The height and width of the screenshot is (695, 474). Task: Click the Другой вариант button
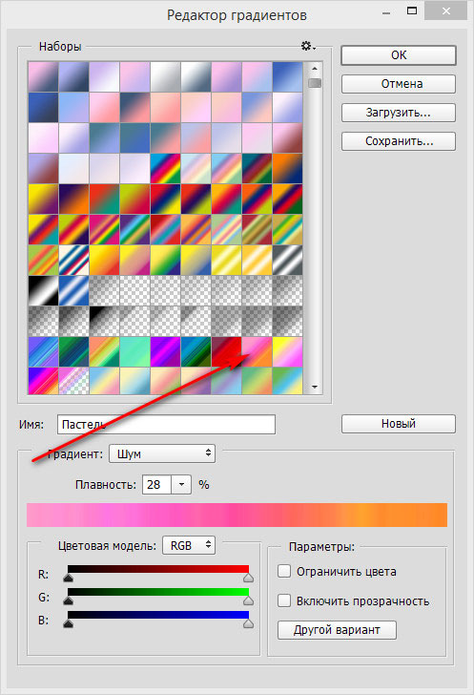click(337, 630)
